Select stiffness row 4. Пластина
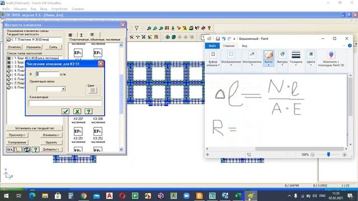 pos(16,71)
